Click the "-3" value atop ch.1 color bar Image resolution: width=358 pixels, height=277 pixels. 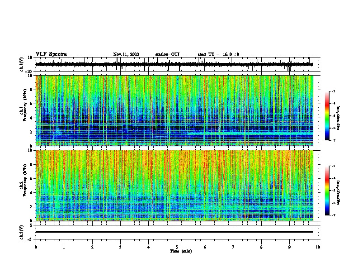333,91
